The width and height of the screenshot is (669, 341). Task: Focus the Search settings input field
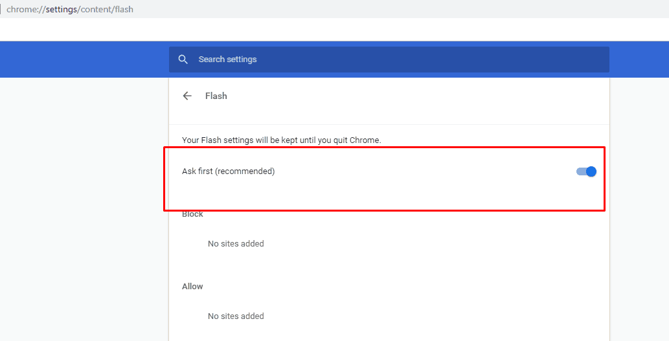point(389,60)
